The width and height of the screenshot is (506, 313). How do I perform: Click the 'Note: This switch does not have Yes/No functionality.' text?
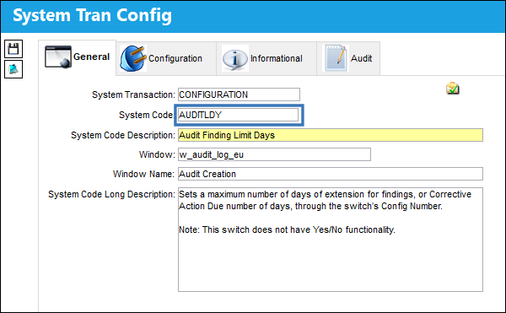(287, 229)
